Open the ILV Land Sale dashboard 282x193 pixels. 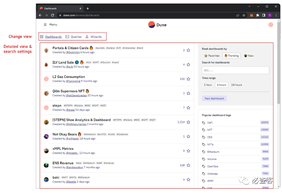[x=63, y=62]
